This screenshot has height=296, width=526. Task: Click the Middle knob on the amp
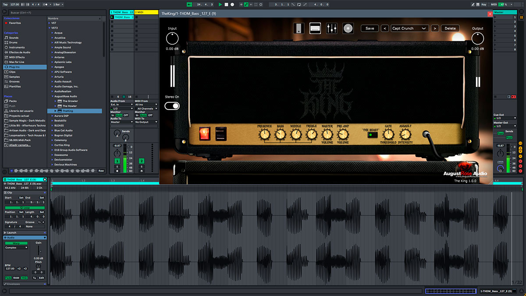click(x=296, y=135)
